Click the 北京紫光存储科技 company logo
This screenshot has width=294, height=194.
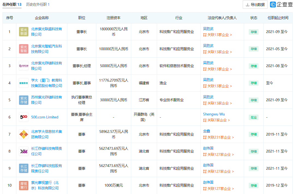[24, 66]
